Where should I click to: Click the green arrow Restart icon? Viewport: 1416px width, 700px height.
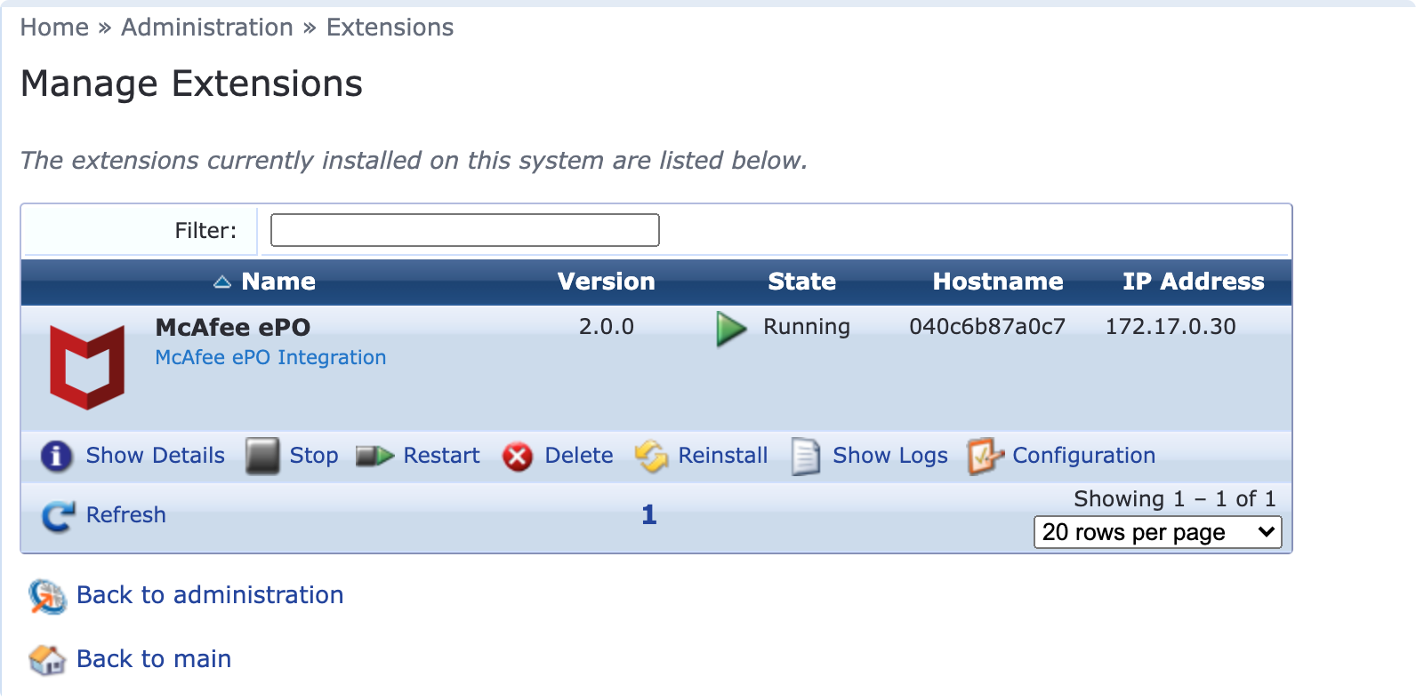point(374,456)
